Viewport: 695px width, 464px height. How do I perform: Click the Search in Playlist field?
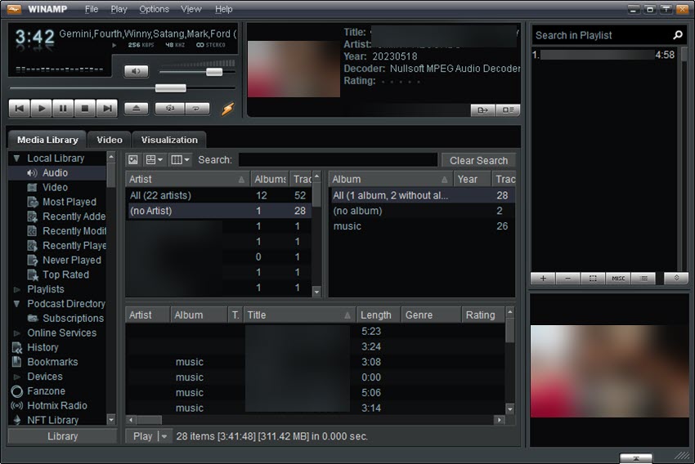coord(601,35)
